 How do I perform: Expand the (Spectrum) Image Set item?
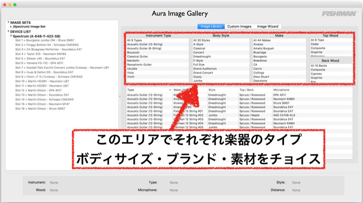pyautogui.click(x=11, y=27)
